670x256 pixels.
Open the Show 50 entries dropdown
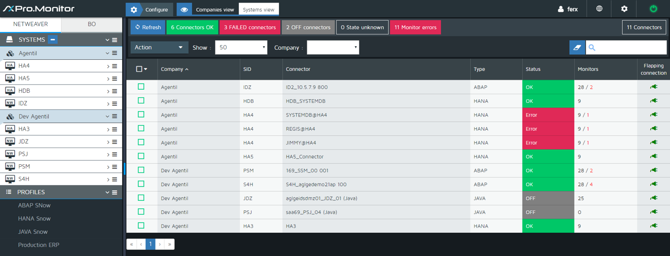(x=241, y=47)
